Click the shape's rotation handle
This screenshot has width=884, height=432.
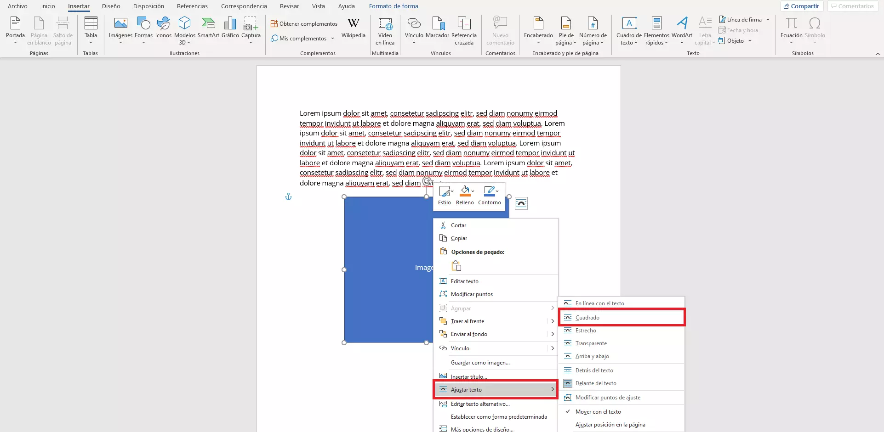(x=427, y=182)
